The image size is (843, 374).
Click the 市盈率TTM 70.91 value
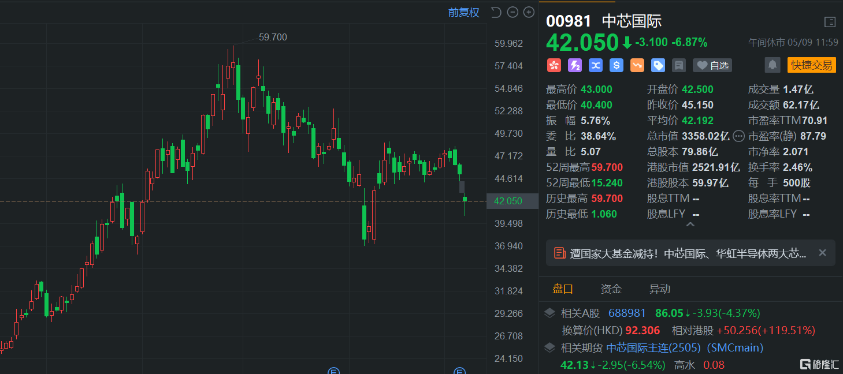point(814,121)
